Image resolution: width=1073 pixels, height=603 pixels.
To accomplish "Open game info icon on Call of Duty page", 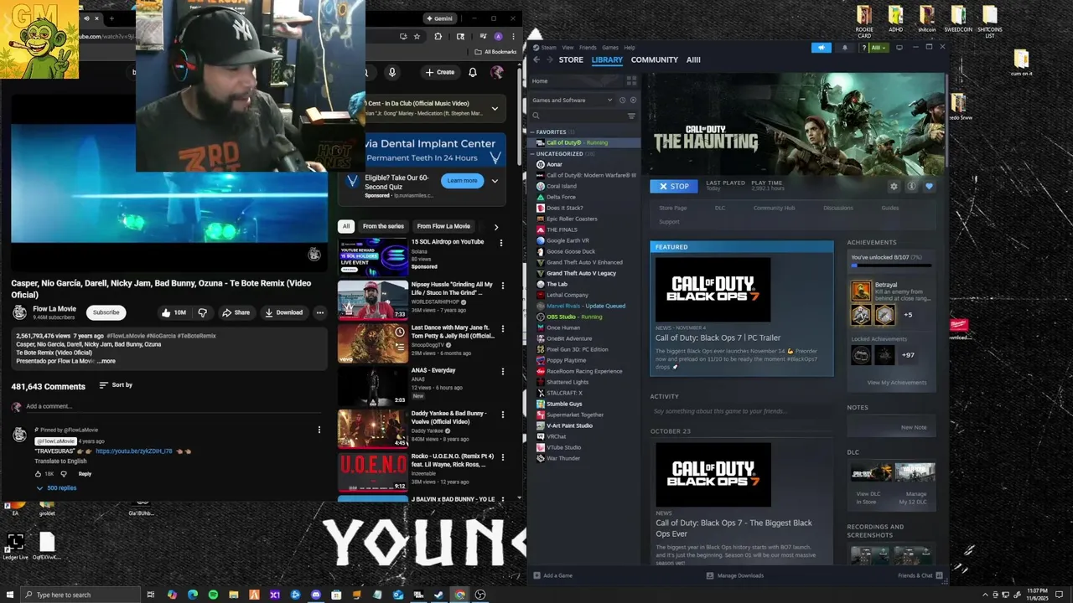I will click(x=911, y=186).
